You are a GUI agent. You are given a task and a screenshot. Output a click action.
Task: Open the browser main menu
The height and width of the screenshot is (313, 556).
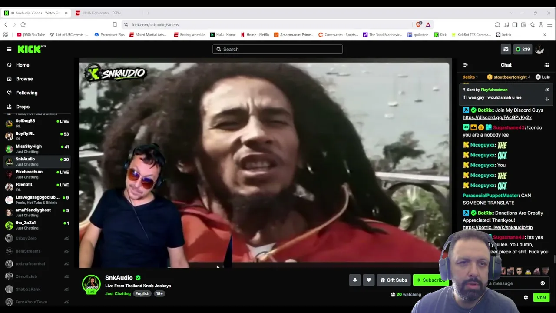coord(549,24)
